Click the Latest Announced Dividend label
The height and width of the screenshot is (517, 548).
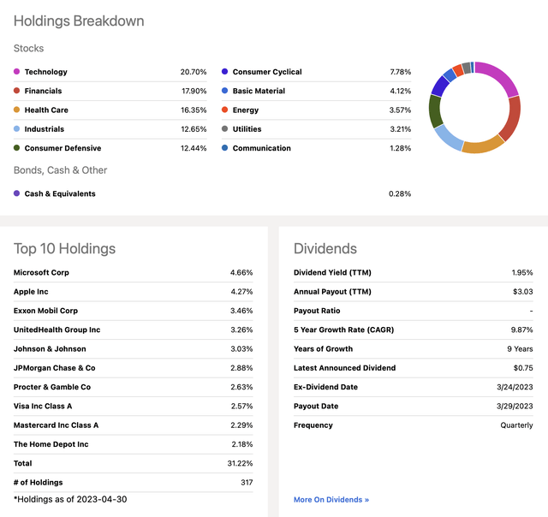pyautogui.click(x=344, y=368)
